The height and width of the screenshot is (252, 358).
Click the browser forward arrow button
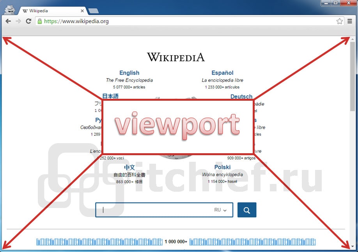click(x=18, y=21)
